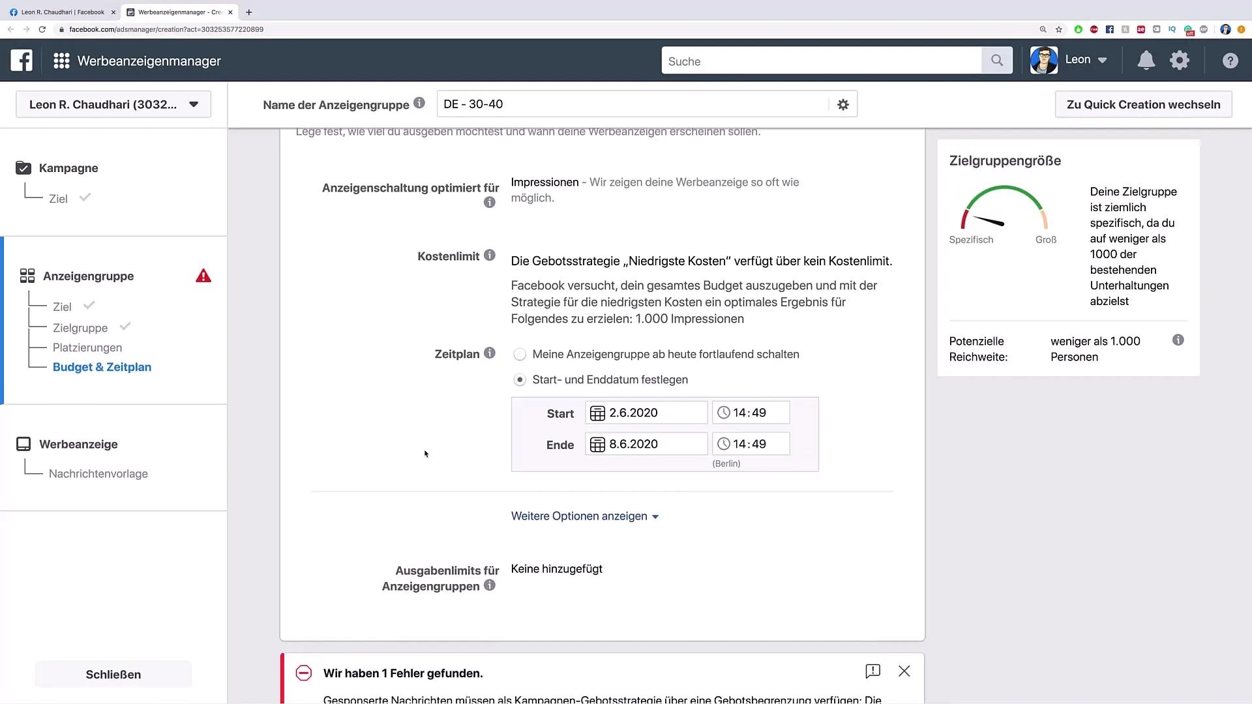Close the Werbeanzeigenmanager browser tab
This screenshot has width=1252, height=704.
point(230,12)
